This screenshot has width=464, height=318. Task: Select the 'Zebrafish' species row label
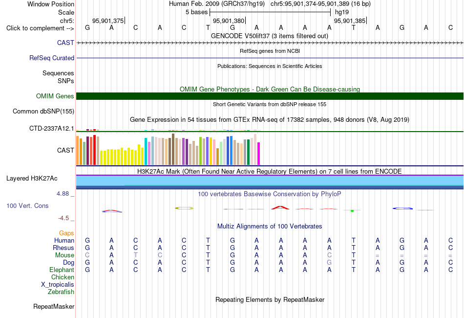[x=61, y=292]
